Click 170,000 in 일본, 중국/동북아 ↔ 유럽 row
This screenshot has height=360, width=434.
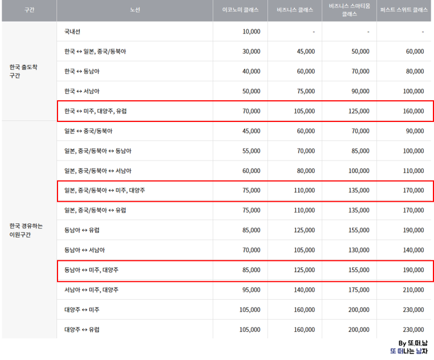pyautogui.click(x=413, y=210)
